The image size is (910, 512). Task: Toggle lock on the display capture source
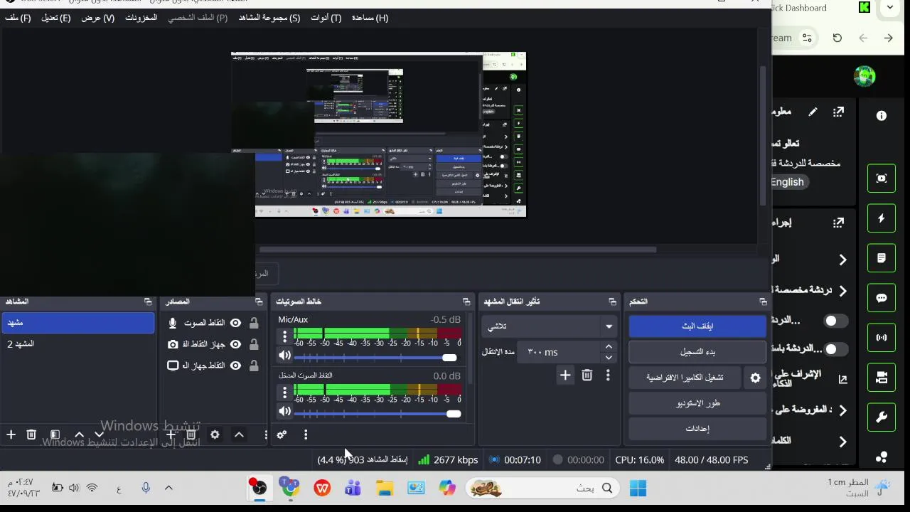pos(252,366)
